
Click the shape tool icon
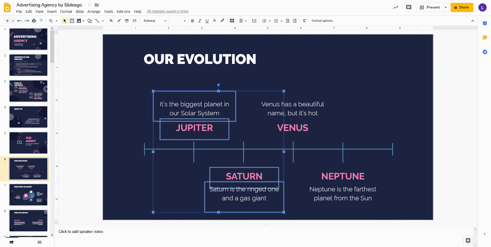pos(90,21)
